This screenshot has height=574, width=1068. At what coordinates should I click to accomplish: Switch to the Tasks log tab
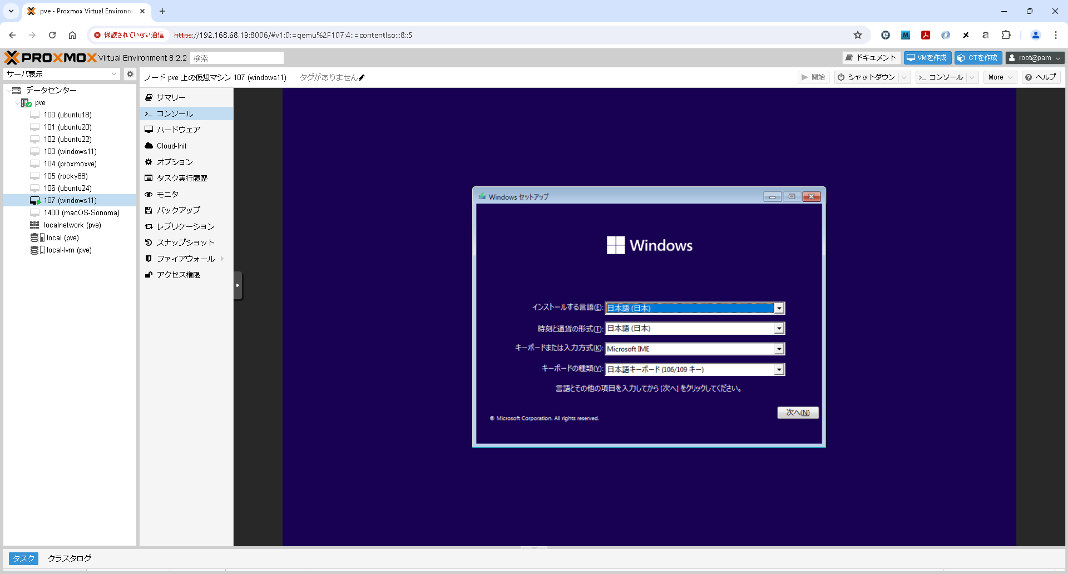click(23, 558)
